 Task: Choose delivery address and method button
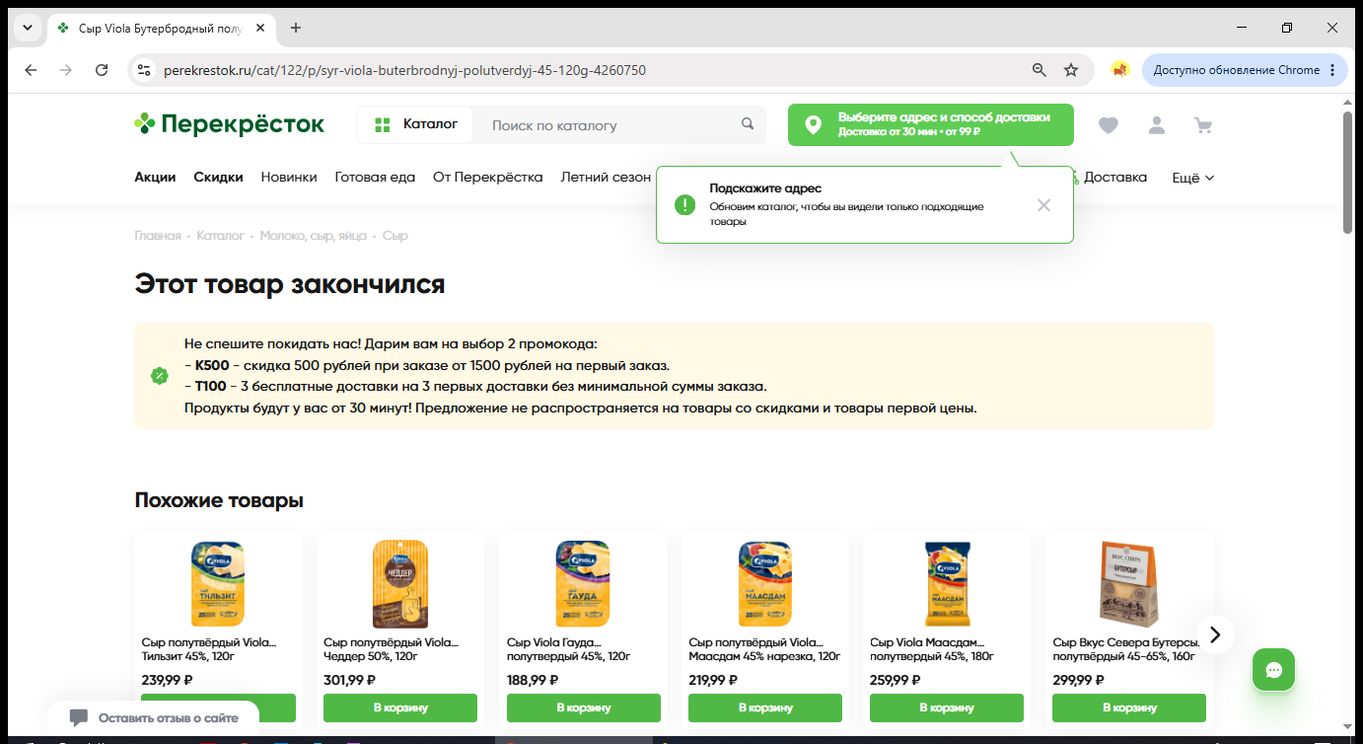931,124
